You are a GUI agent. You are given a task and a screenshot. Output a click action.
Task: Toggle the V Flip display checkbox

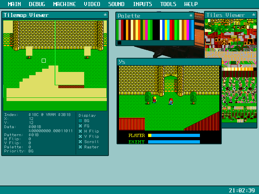80,137
